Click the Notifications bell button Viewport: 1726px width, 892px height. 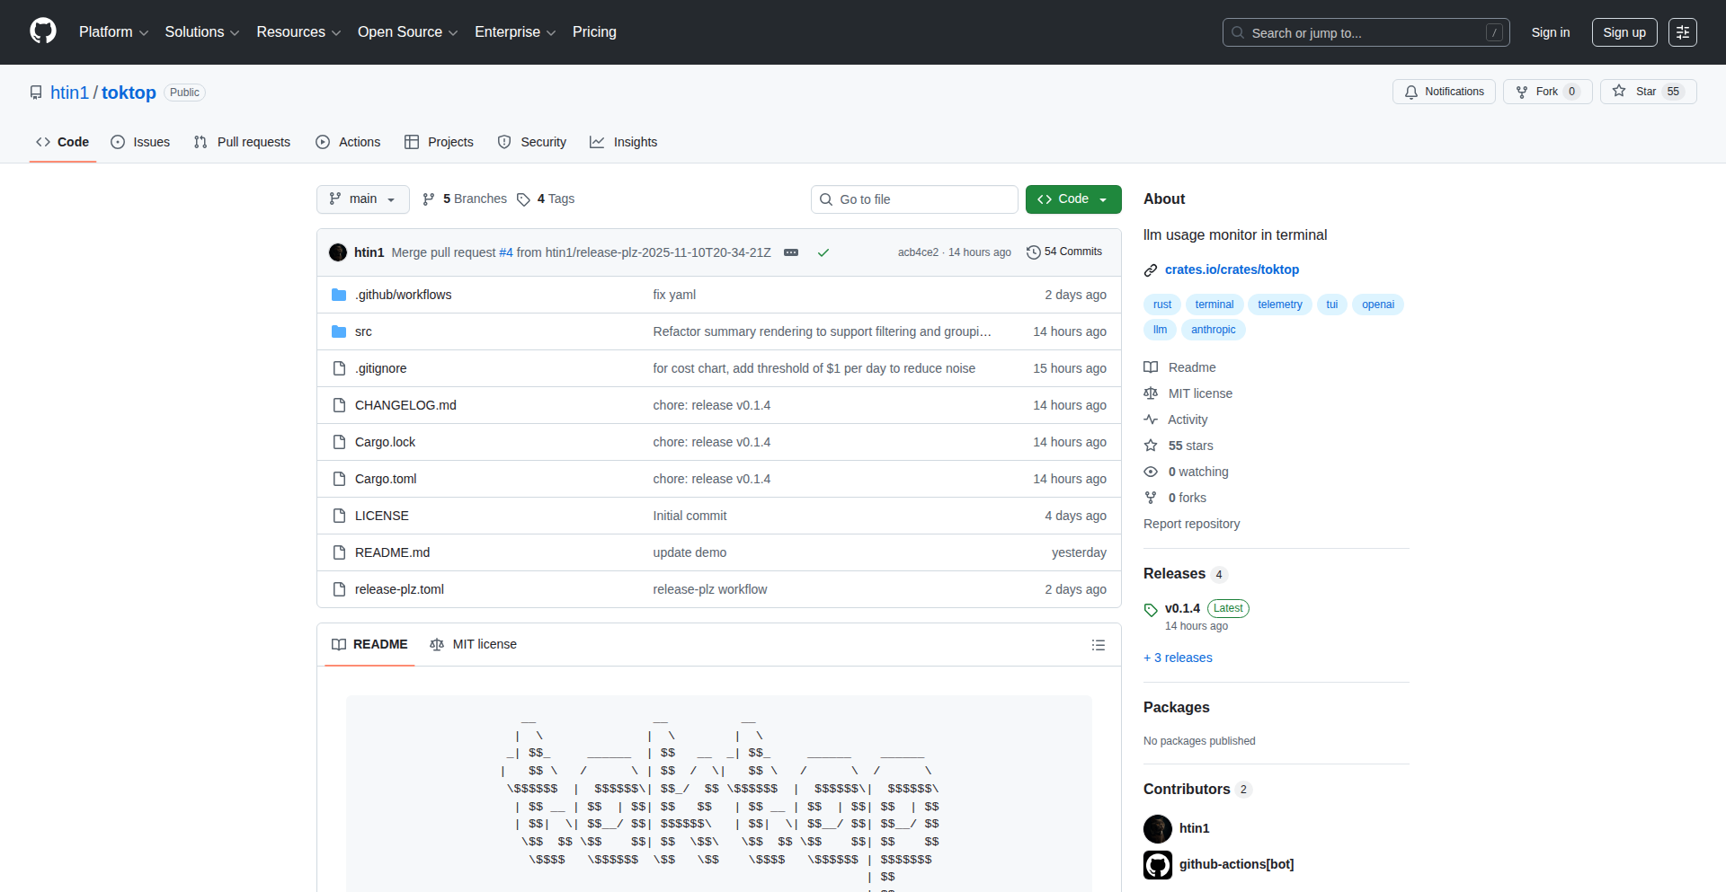point(1444,92)
